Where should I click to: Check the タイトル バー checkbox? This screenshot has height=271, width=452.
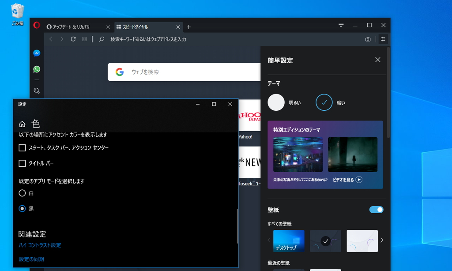click(x=22, y=163)
